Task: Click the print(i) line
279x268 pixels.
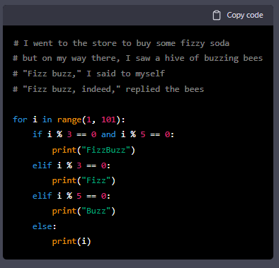Action: [72, 241]
